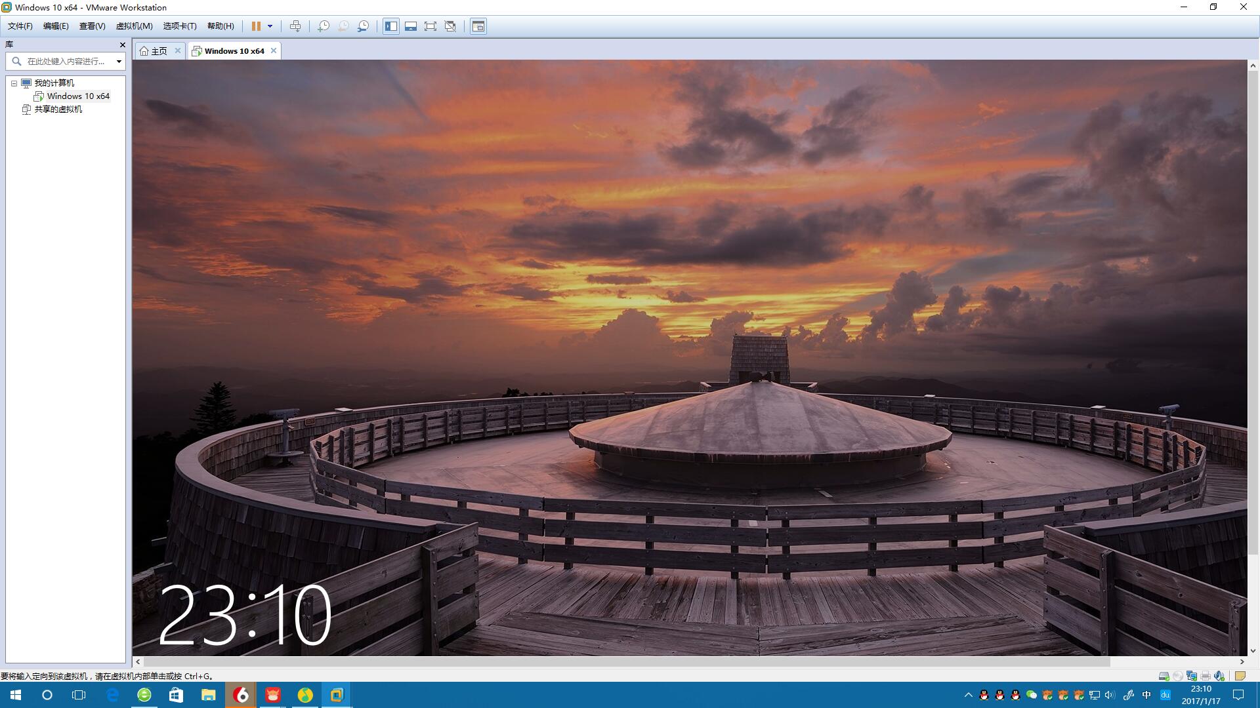
Task: Click the sound card status icon
Action: 1219,676
